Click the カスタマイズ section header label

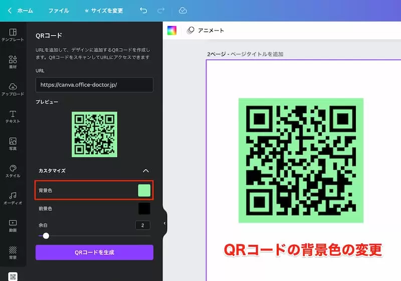point(52,171)
